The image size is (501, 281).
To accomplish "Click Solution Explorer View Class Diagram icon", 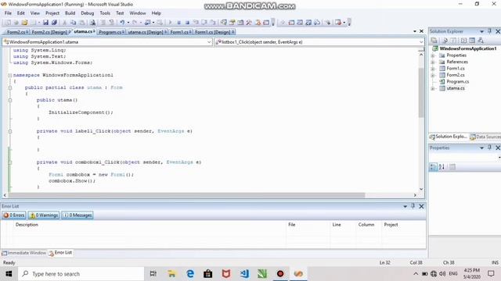I will [x=480, y=41].
